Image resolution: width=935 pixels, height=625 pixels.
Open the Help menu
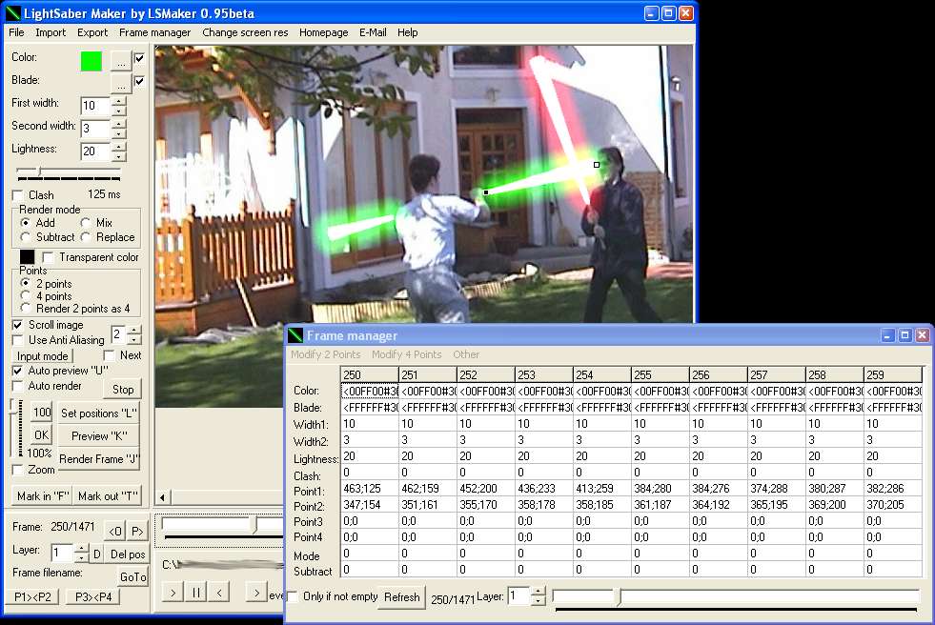(408, 32)
